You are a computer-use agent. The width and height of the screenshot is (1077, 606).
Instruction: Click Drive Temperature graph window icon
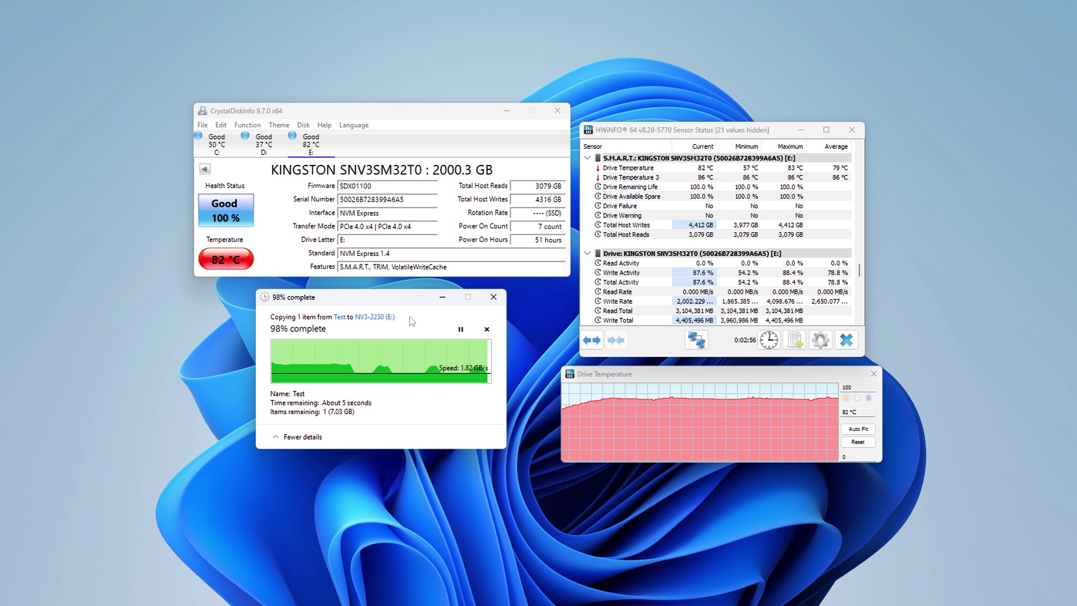(x=570, y=374)
